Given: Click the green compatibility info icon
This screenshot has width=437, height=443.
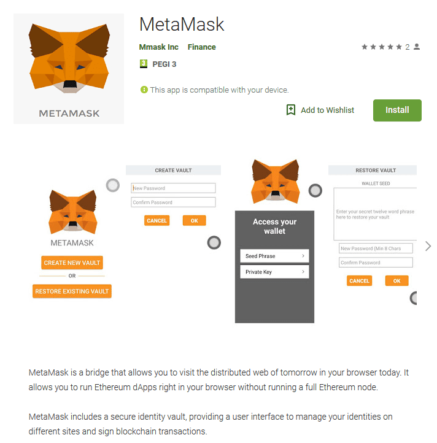Looking at the screenshot, I should pyautogui.click(x=144, y=90).
